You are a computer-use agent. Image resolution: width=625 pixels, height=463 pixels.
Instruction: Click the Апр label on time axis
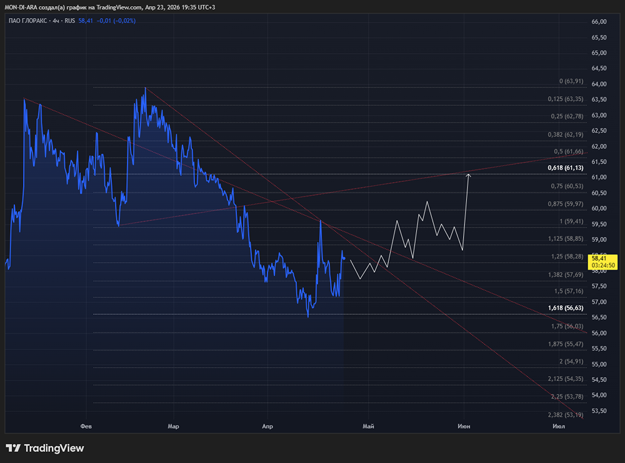pos(267,426)
